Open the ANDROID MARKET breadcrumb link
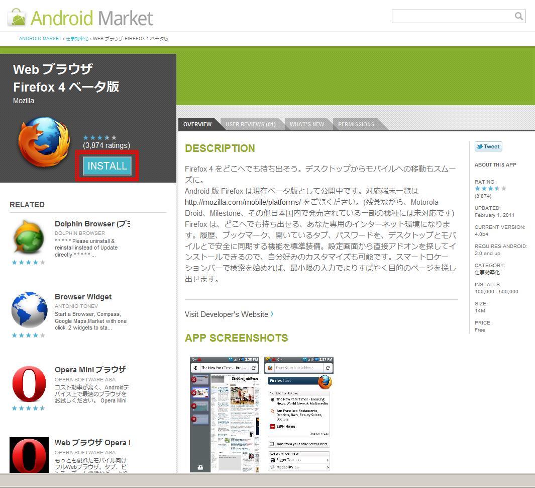The width and height of the screenshot is (535, 488). coord(40,39)
